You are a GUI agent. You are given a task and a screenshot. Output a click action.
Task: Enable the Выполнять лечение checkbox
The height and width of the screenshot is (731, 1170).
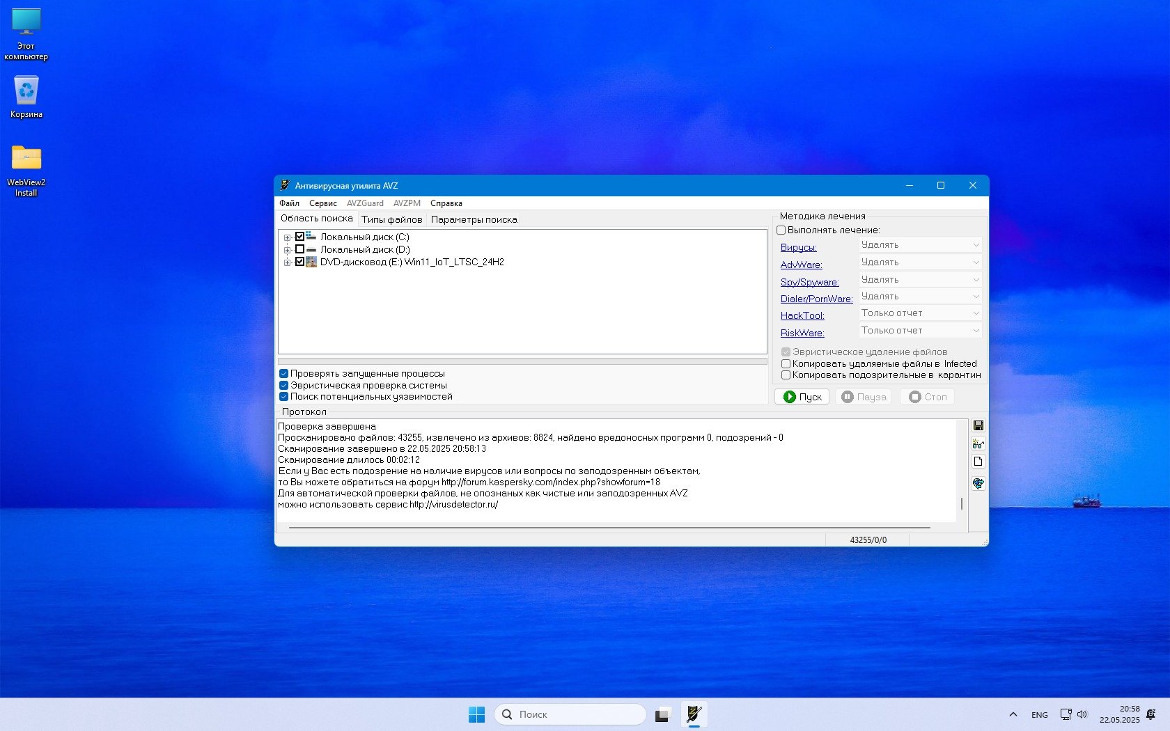[781, 230]
